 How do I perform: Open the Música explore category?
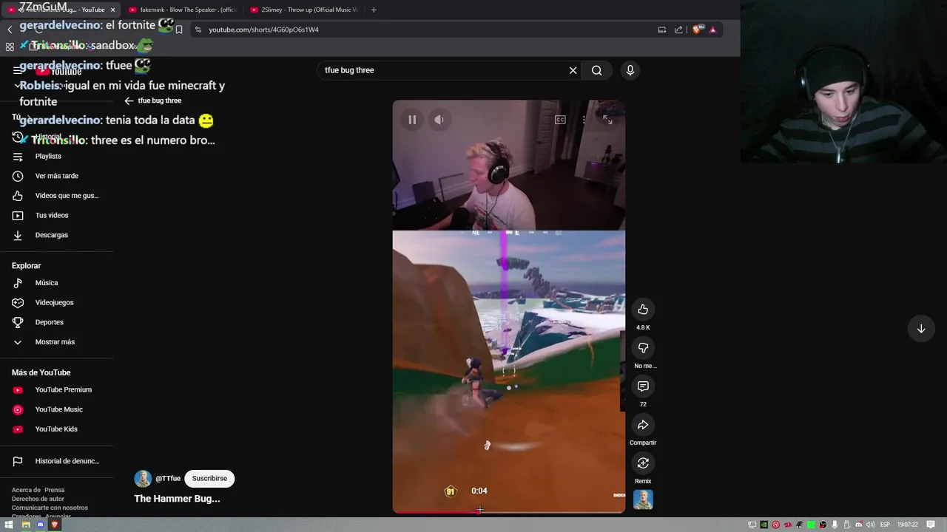coord(57,283)
